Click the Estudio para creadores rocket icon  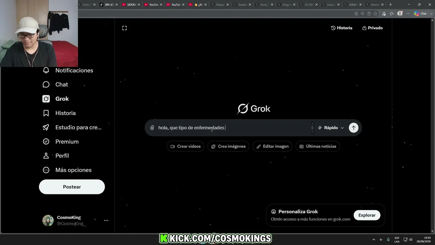[x=46, y=127]
